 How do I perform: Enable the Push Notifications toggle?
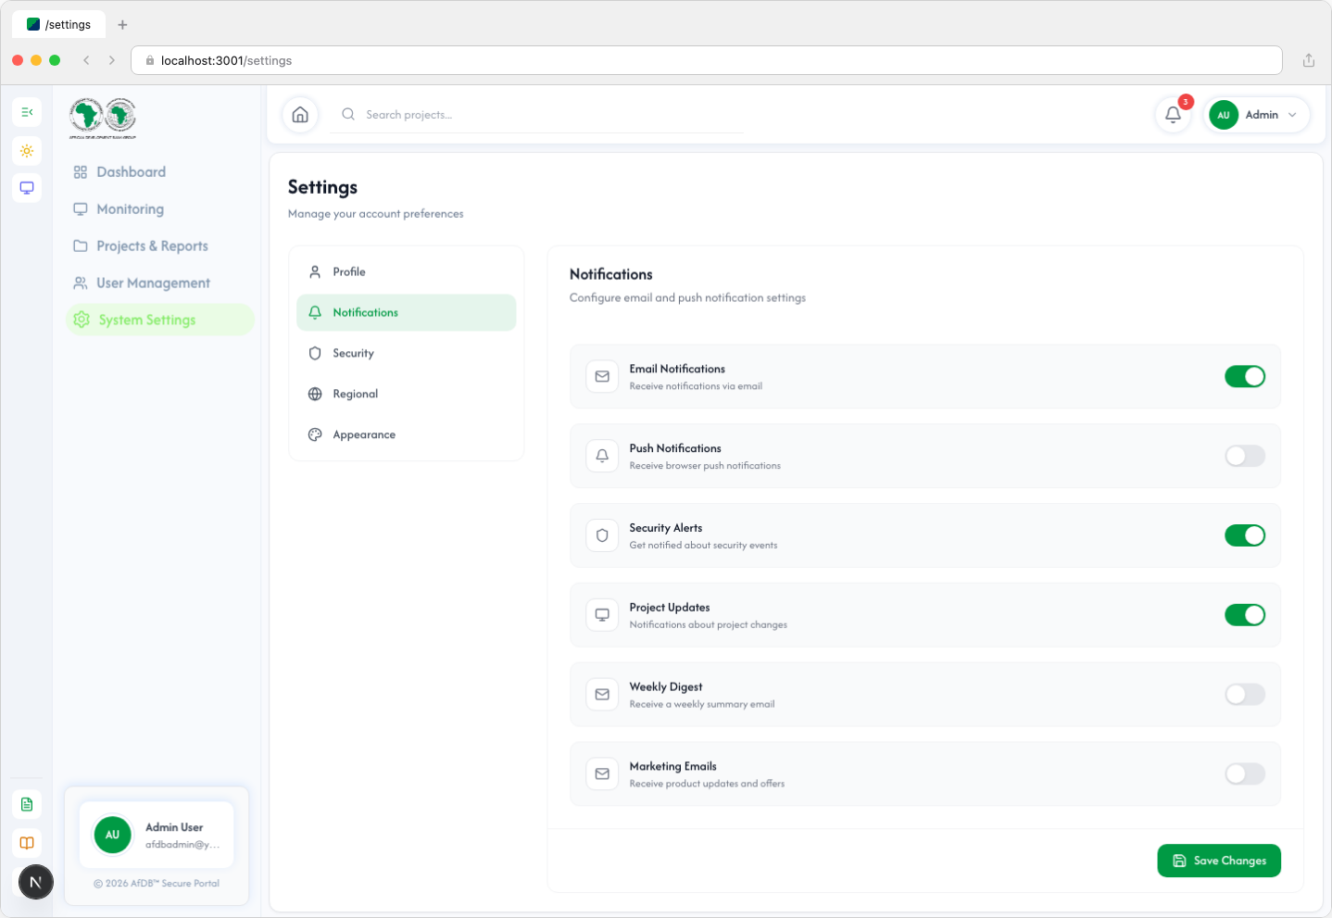coord(1245,456)
